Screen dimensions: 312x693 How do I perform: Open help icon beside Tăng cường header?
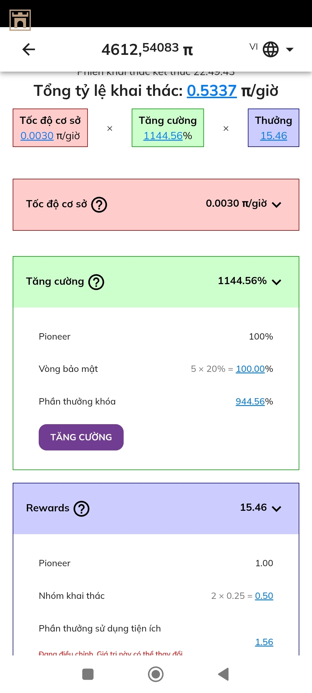(x=96, y=282)
